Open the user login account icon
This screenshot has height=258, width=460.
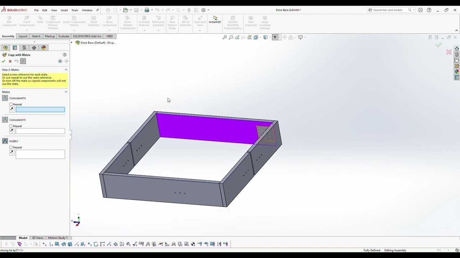(x=420, y=10)
